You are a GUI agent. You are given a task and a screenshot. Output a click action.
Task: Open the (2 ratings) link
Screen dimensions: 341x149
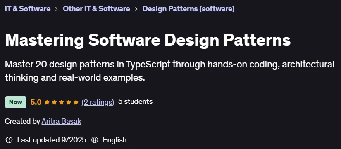coord(98,102)
